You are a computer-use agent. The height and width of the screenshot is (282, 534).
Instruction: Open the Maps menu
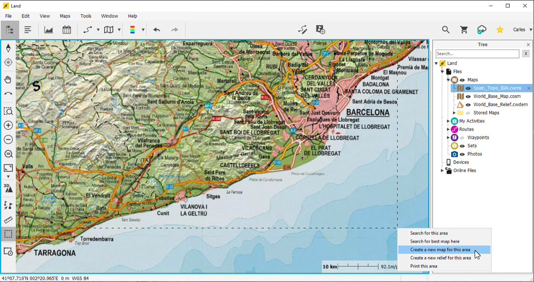pos(65,16)
